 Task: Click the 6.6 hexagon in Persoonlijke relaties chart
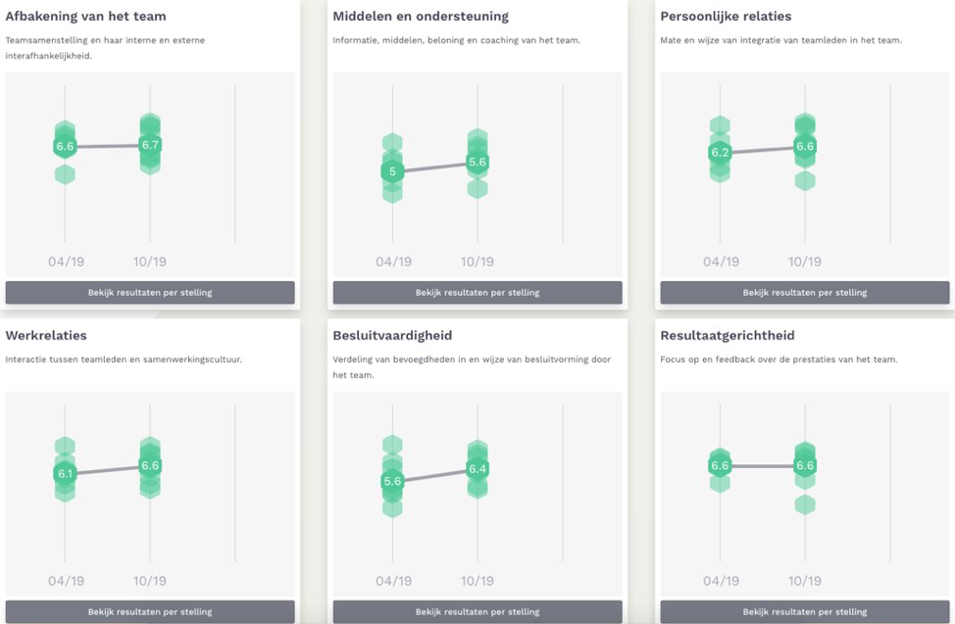coord(805,147)
